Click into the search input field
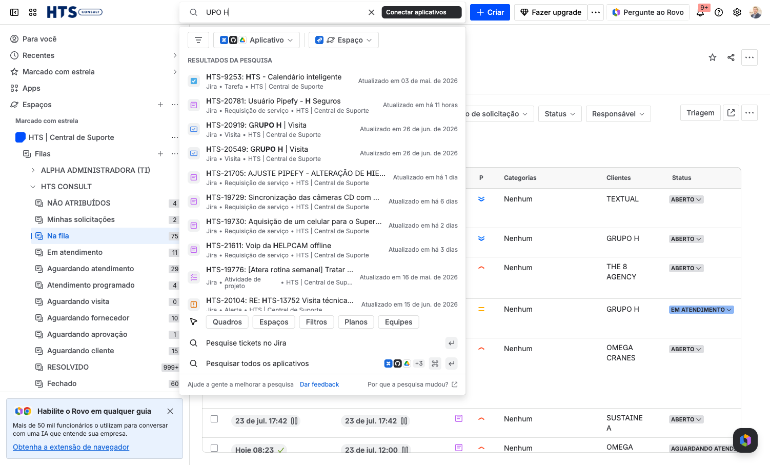The image size is (770, 465). (x=284, y=12)
